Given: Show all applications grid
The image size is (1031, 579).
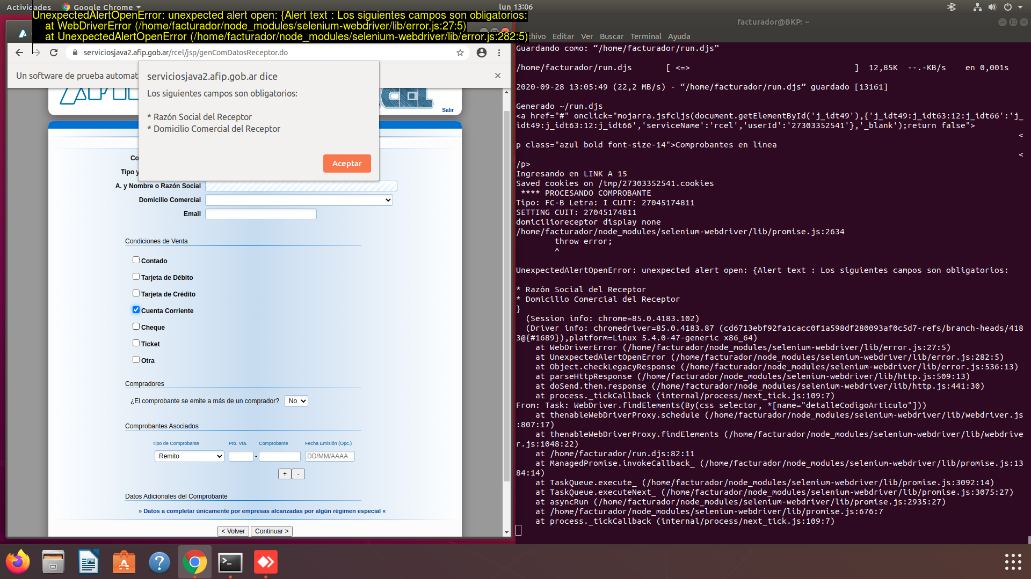Looking at the screenshot, I should [x=1013, y=562].
